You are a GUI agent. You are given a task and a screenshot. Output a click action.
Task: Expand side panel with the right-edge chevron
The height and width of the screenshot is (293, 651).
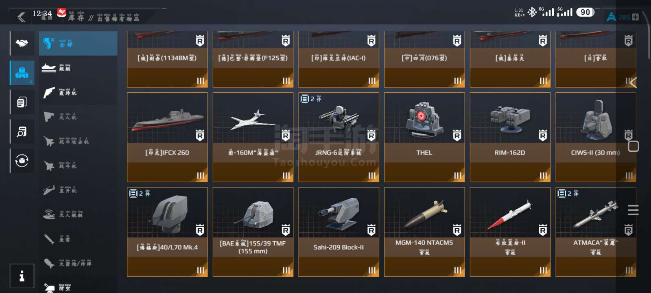pos(633,83)
